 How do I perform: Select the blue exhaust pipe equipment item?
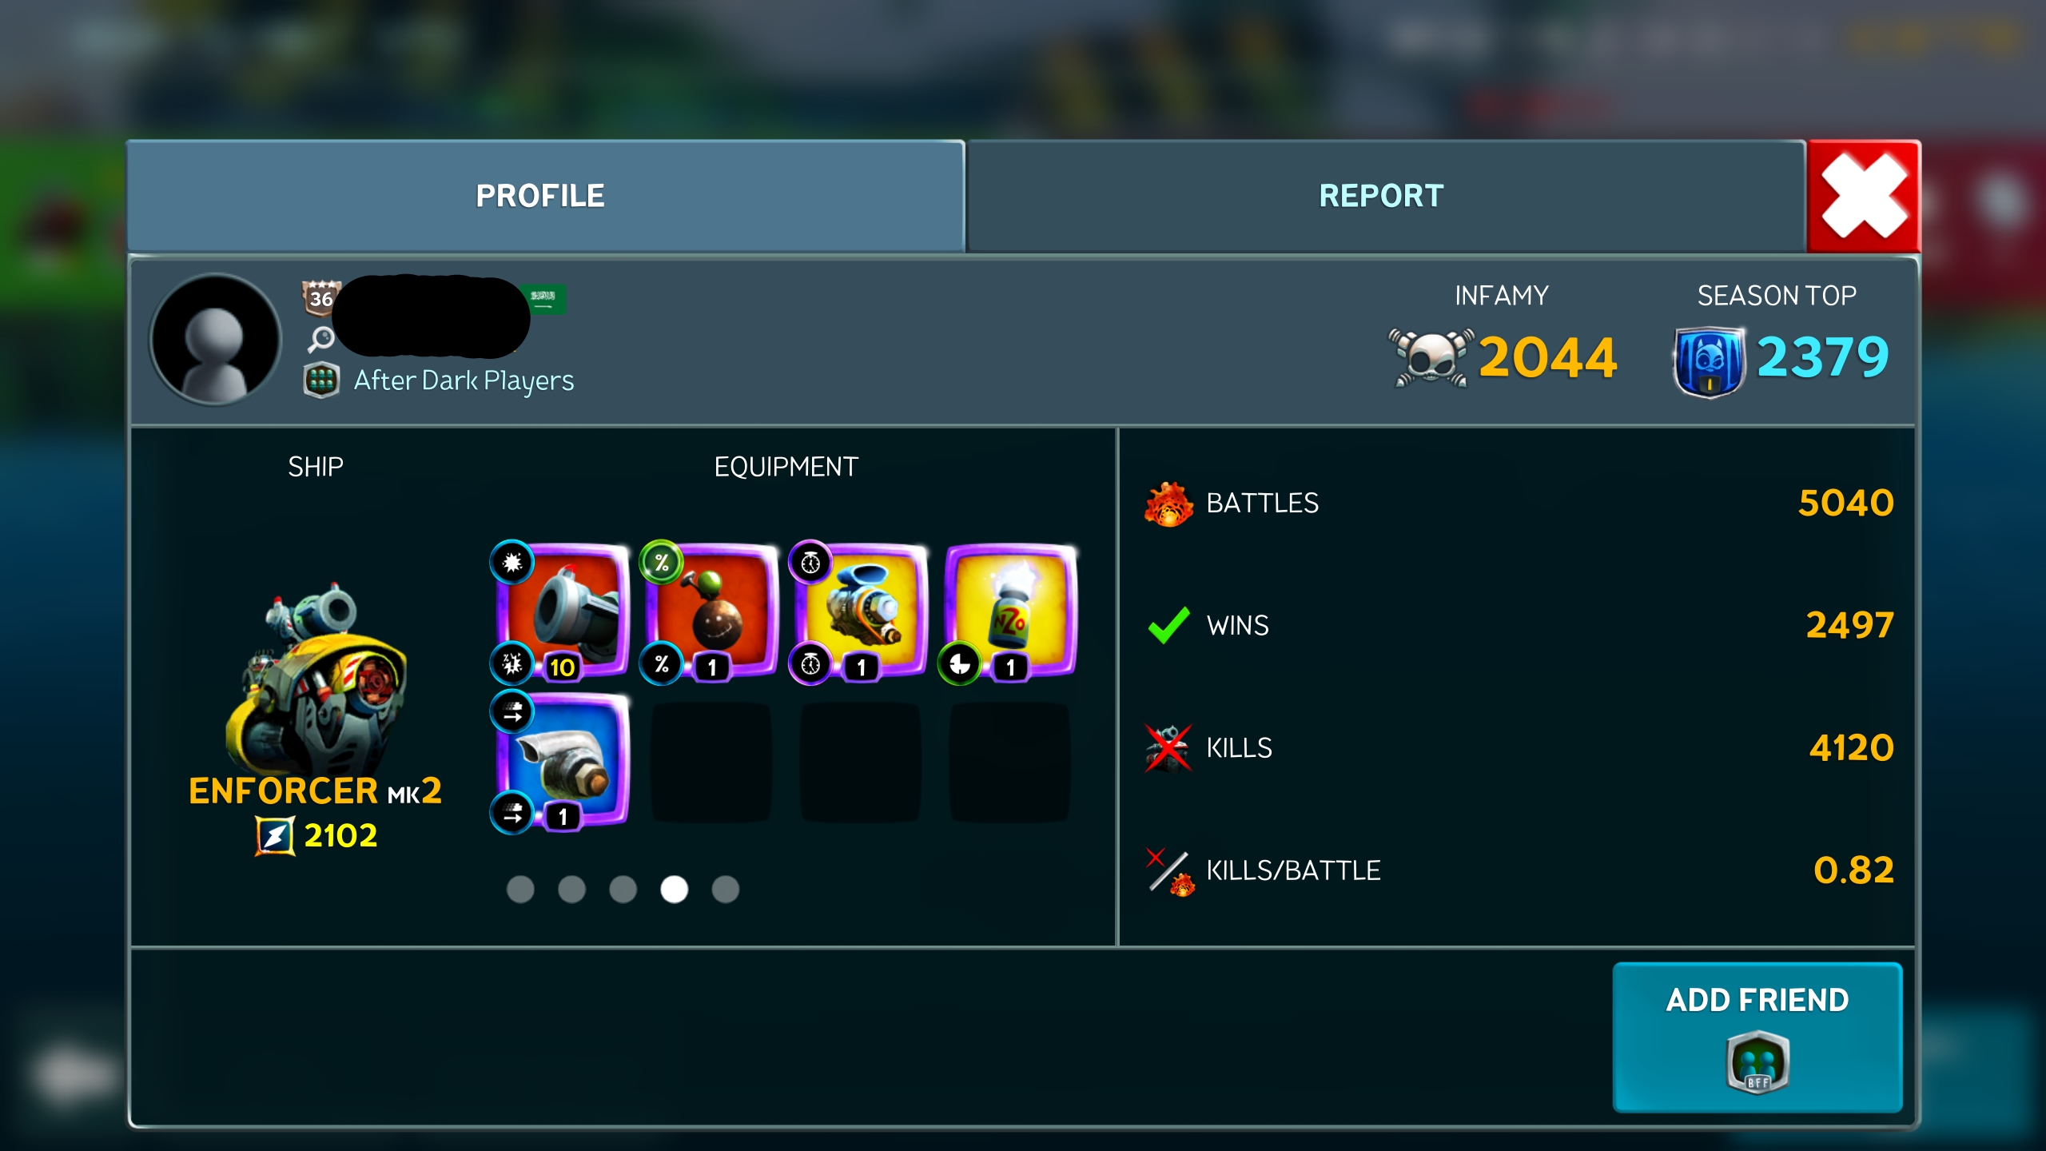coord(562,761)
